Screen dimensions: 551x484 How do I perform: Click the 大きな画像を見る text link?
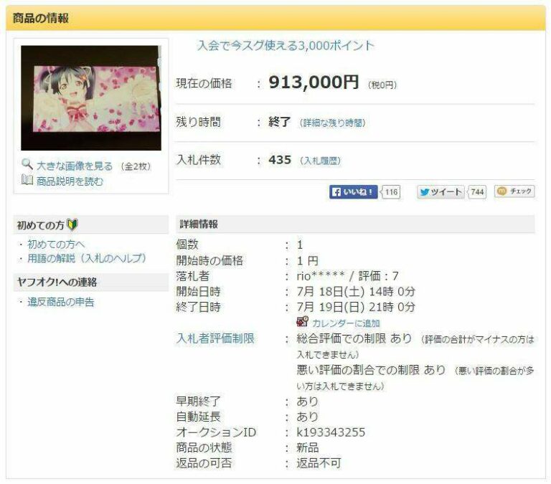click(75, 166)
